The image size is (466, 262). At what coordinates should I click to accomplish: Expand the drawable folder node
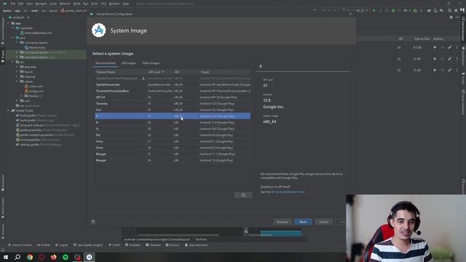coord(17,67)
